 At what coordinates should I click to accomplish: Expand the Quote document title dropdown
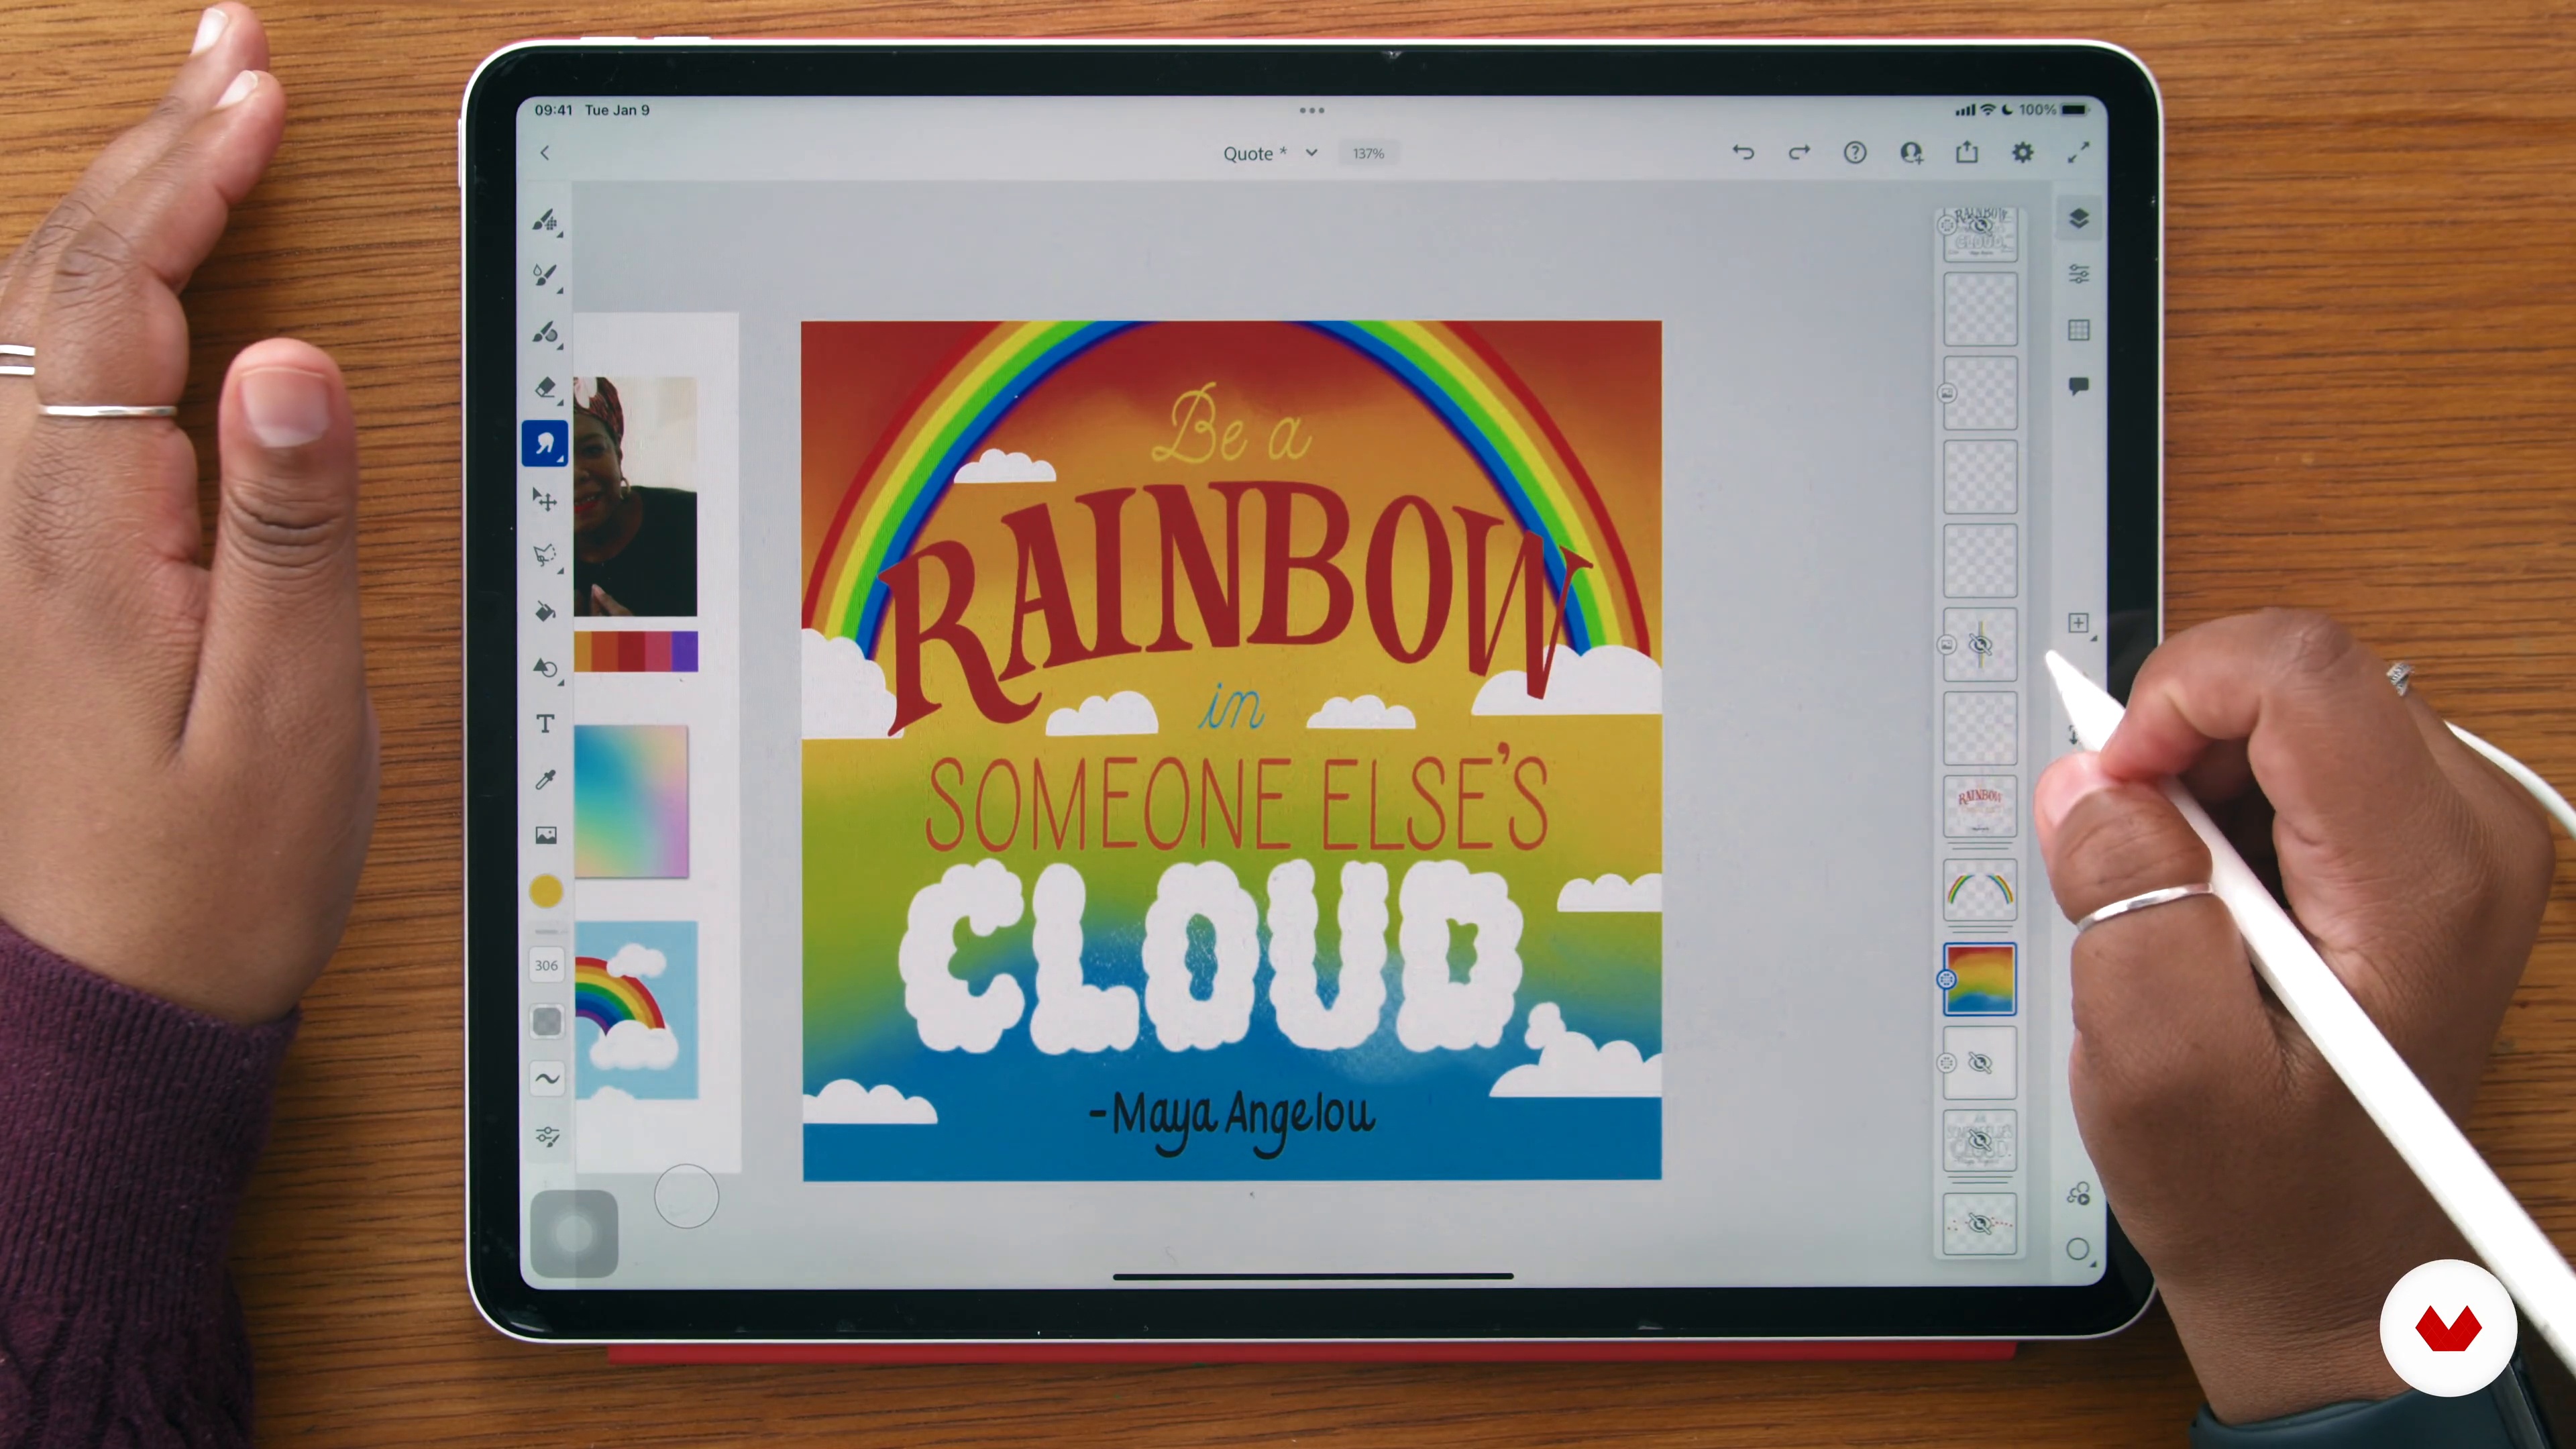[x=1311, y=153]
